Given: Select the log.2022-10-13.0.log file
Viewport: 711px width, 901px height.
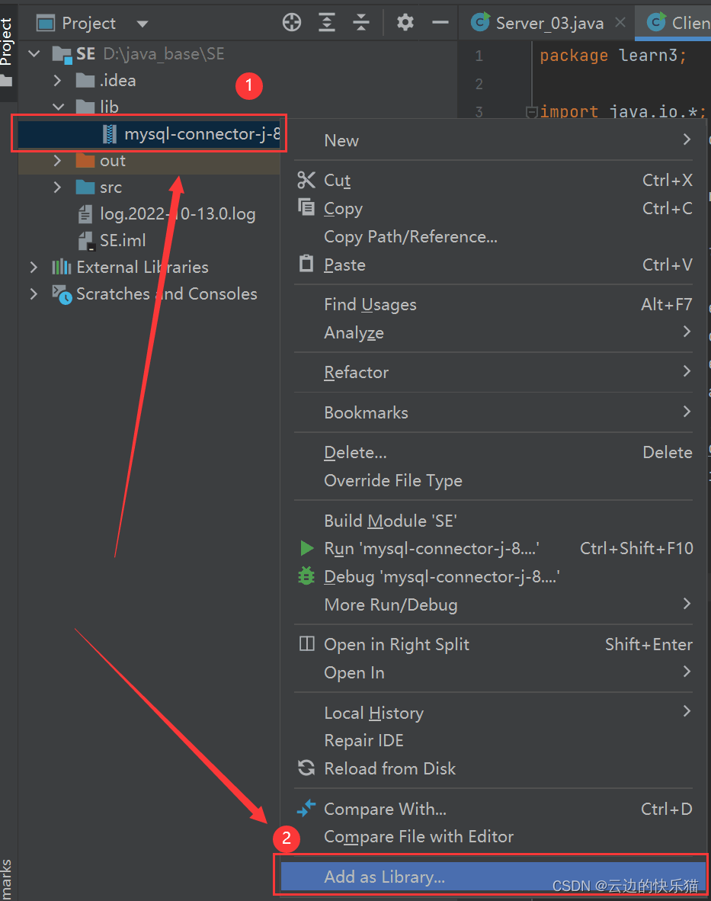Looking at the screenshot, I should click(177, 214).
